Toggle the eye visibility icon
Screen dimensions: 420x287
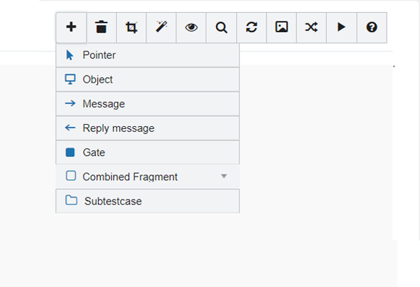tap(191, 27)
